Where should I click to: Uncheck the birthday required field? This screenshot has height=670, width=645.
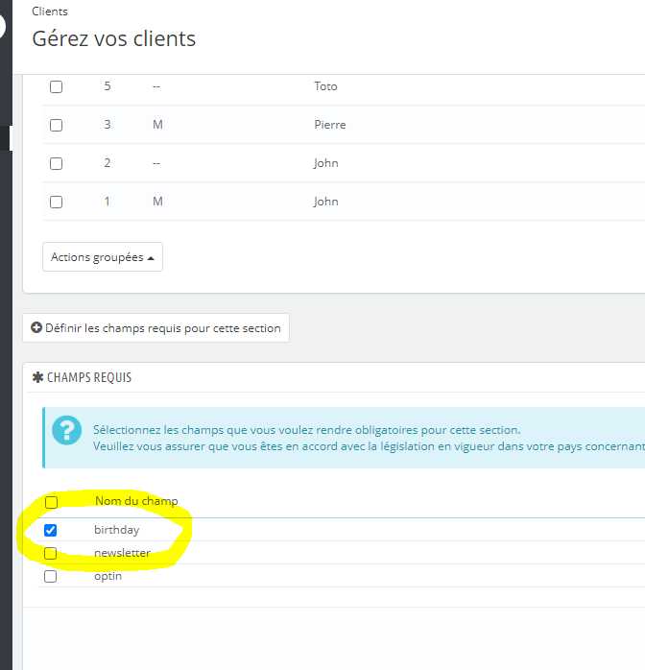pyautogui.click(x=51, y=530)
